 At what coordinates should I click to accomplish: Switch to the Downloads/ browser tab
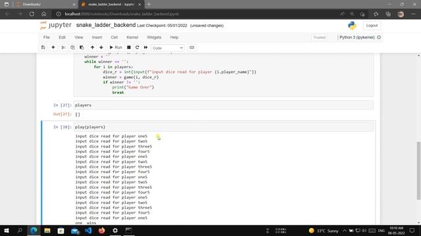pos(45,5)
